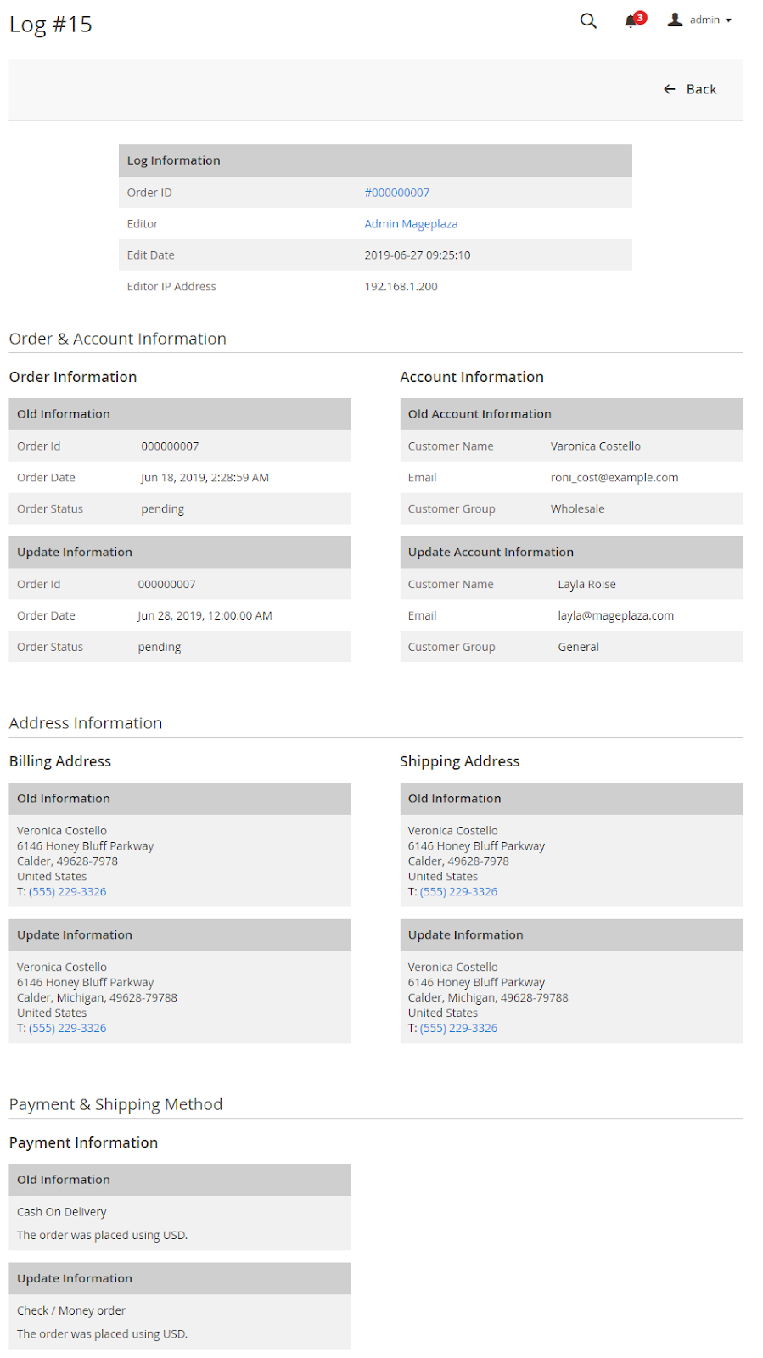This screenshot has width=763, height=1358.
Task: Expand the admin account dropdown caret
Action: 728,20
